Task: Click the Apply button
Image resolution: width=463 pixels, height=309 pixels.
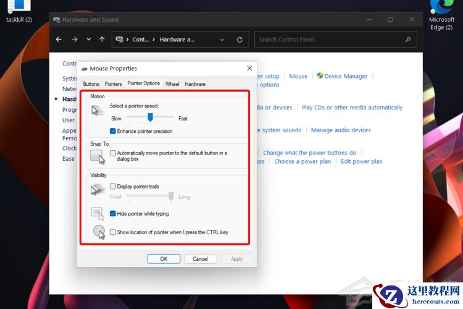Action: (x=236, y=259)
